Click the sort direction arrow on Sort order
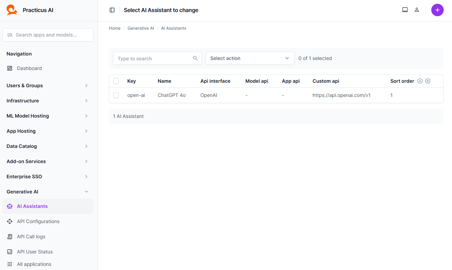Viewport: 452px width, 270px height. (420, 81)
